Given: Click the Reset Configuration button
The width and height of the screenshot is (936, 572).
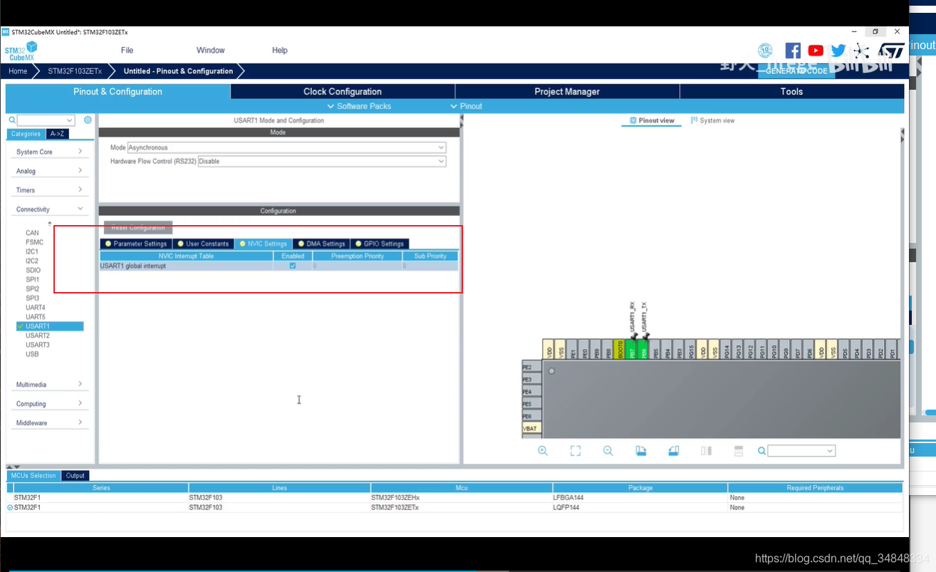Looking at the screenshot, I should point(138,228).
